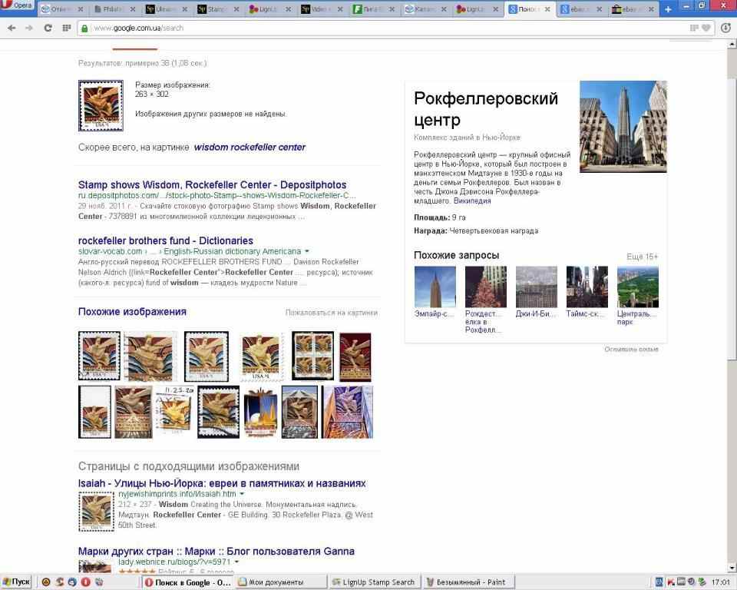Click the Stash icon beside the heart
The width and height of the screenshot is (737, 590).
[694, 28]
